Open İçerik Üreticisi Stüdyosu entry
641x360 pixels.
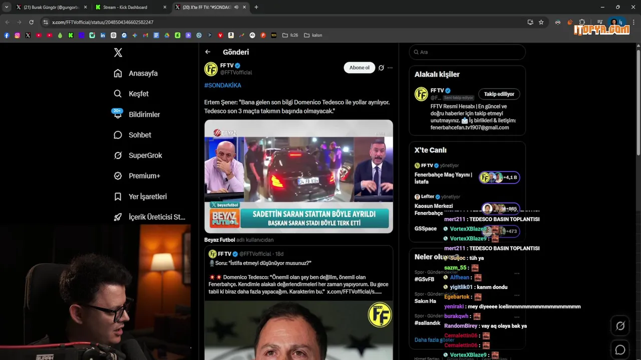tap(149, 217)
